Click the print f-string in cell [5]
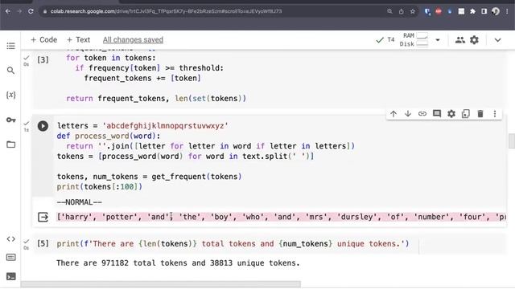Image resolution: width=515 pixels, height=289 pixels. click(233, 244)
